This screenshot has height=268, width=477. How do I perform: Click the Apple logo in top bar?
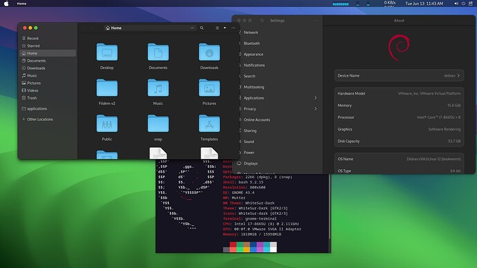coord(6,3)
